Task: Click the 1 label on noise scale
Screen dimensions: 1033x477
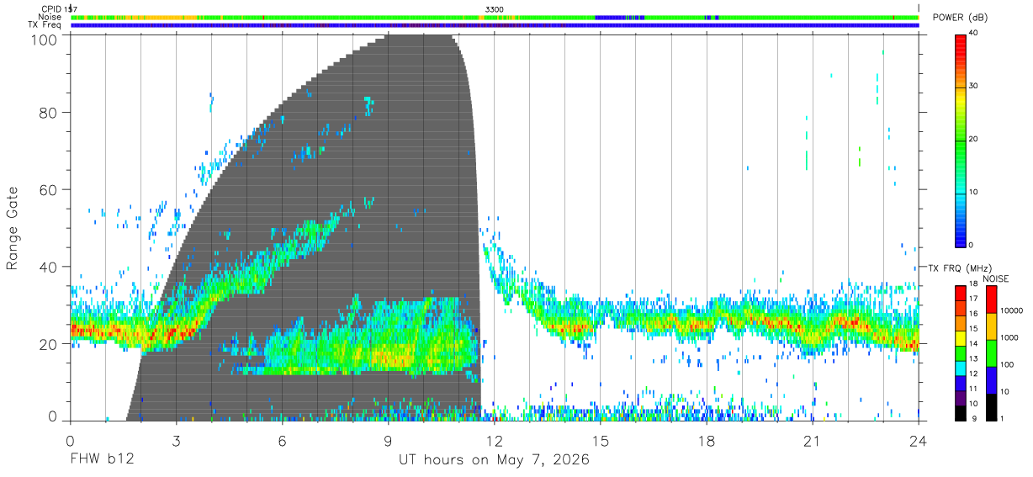Action: tap(1000, 420)
